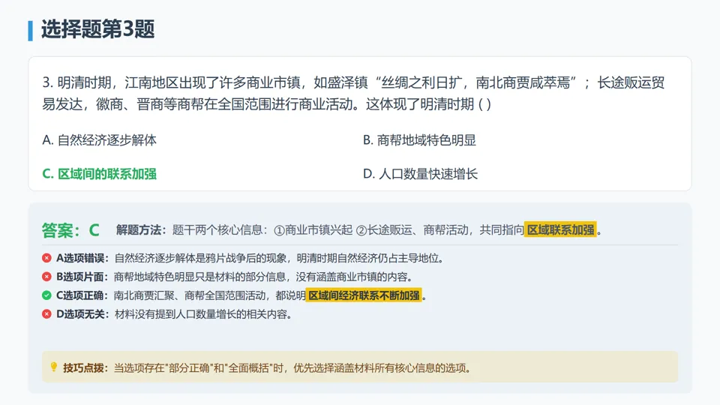Click the red X icon beside B选项片面
Screen dimensions: 720x405
pos(46,277)
